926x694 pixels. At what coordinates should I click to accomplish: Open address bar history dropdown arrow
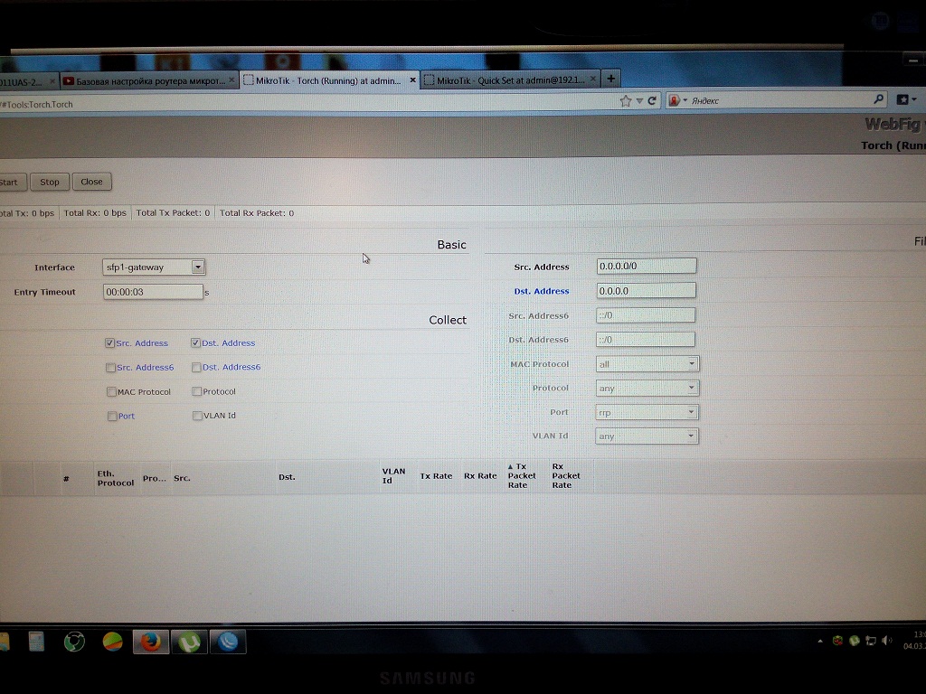pos(639,101)
